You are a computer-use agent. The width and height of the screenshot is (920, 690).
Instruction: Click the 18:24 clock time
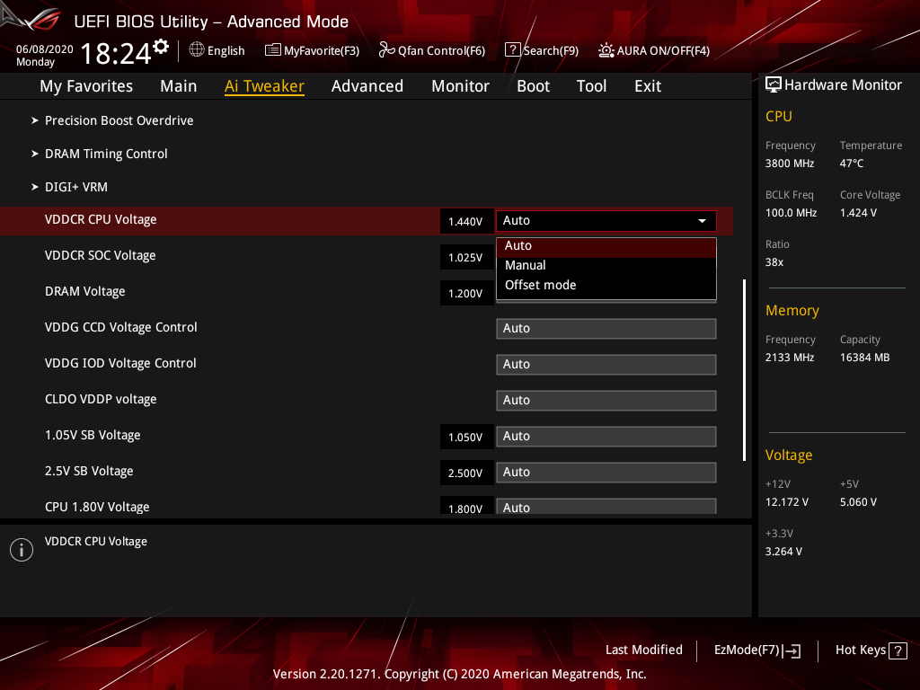(116, 54)
